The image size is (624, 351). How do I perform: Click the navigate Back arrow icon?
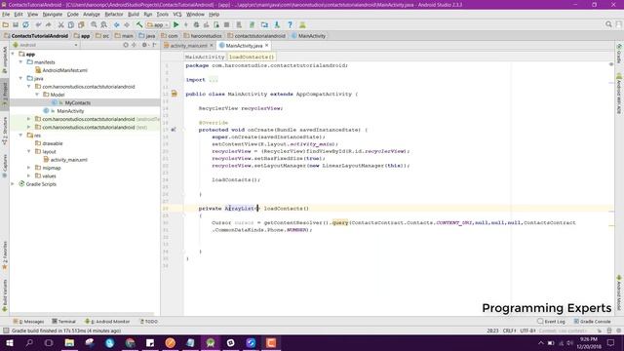click(x=117, y=24)
